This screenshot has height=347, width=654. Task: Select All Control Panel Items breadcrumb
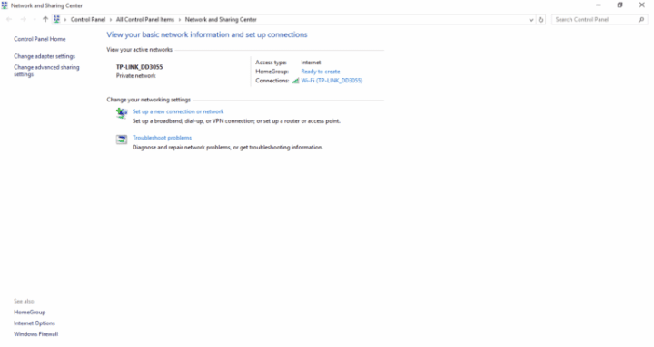point(145,20)
